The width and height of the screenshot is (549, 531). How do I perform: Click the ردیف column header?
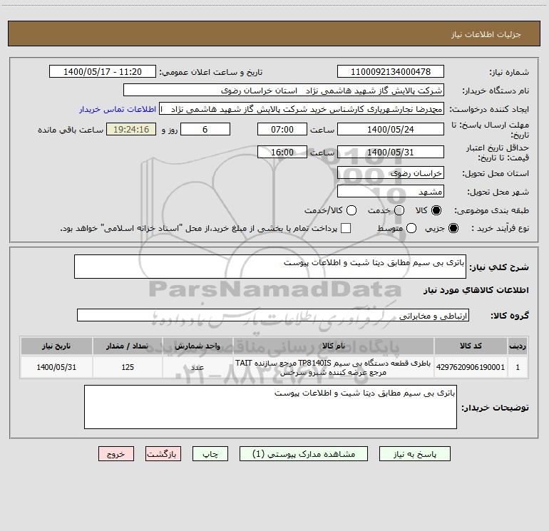point(518,346)
